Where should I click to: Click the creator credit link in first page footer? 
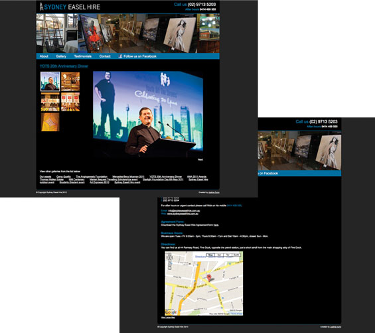[x=214, y=192]
